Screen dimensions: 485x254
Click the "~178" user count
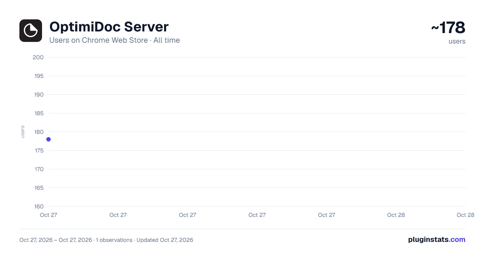(448, 28)
